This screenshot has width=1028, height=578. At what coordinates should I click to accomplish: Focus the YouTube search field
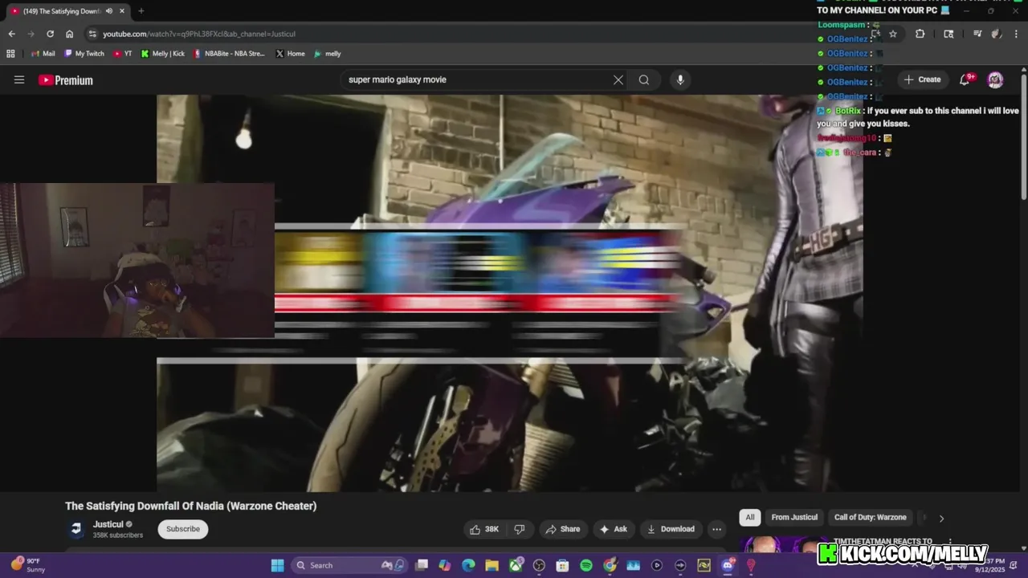click(x=478, y=79)
